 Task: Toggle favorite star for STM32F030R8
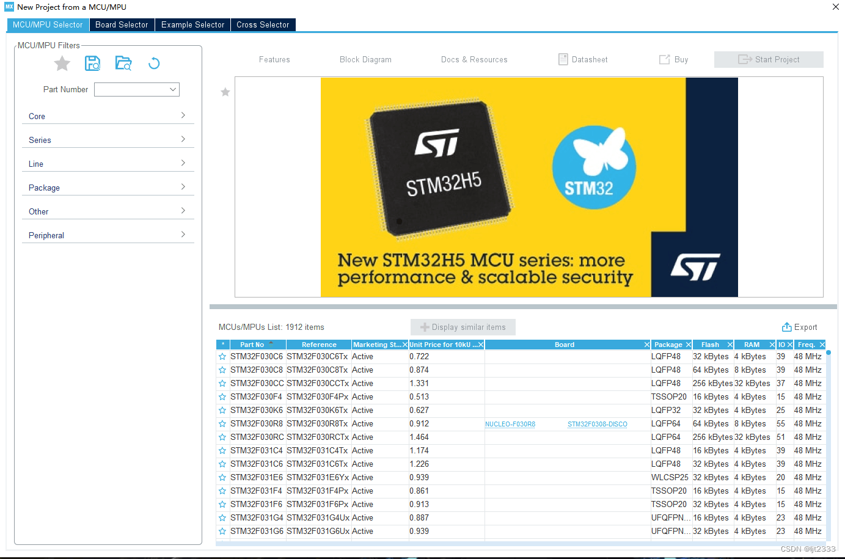tap(222, 424)
